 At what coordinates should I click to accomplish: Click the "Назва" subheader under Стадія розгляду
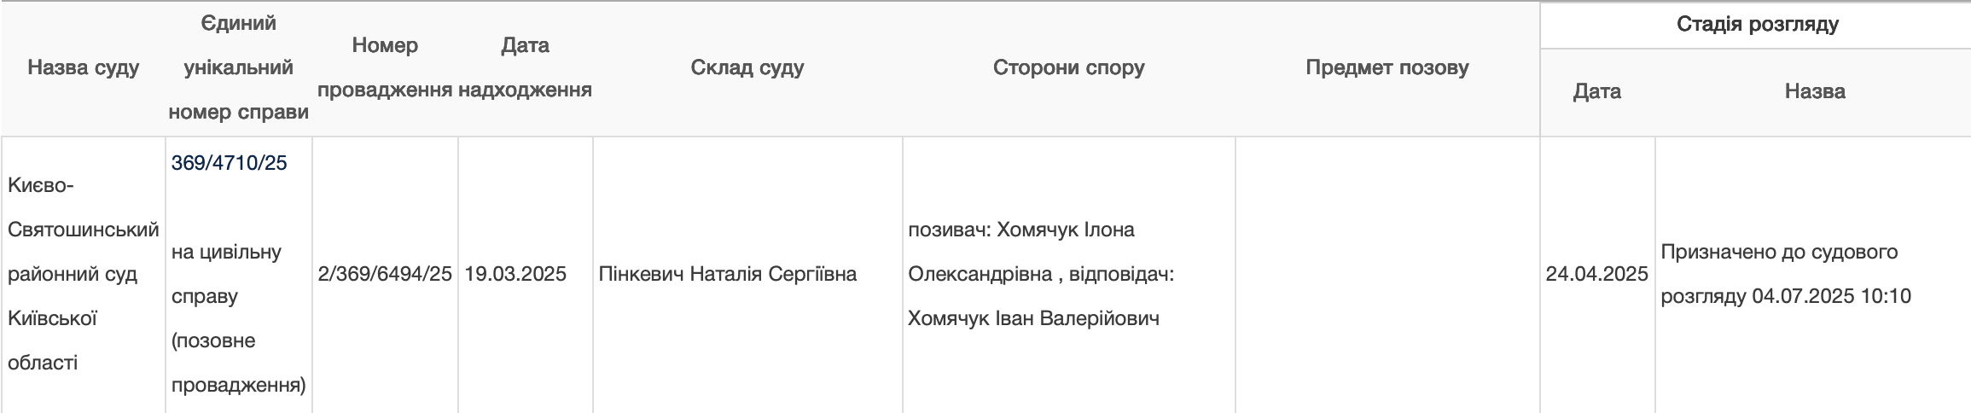1814,91
